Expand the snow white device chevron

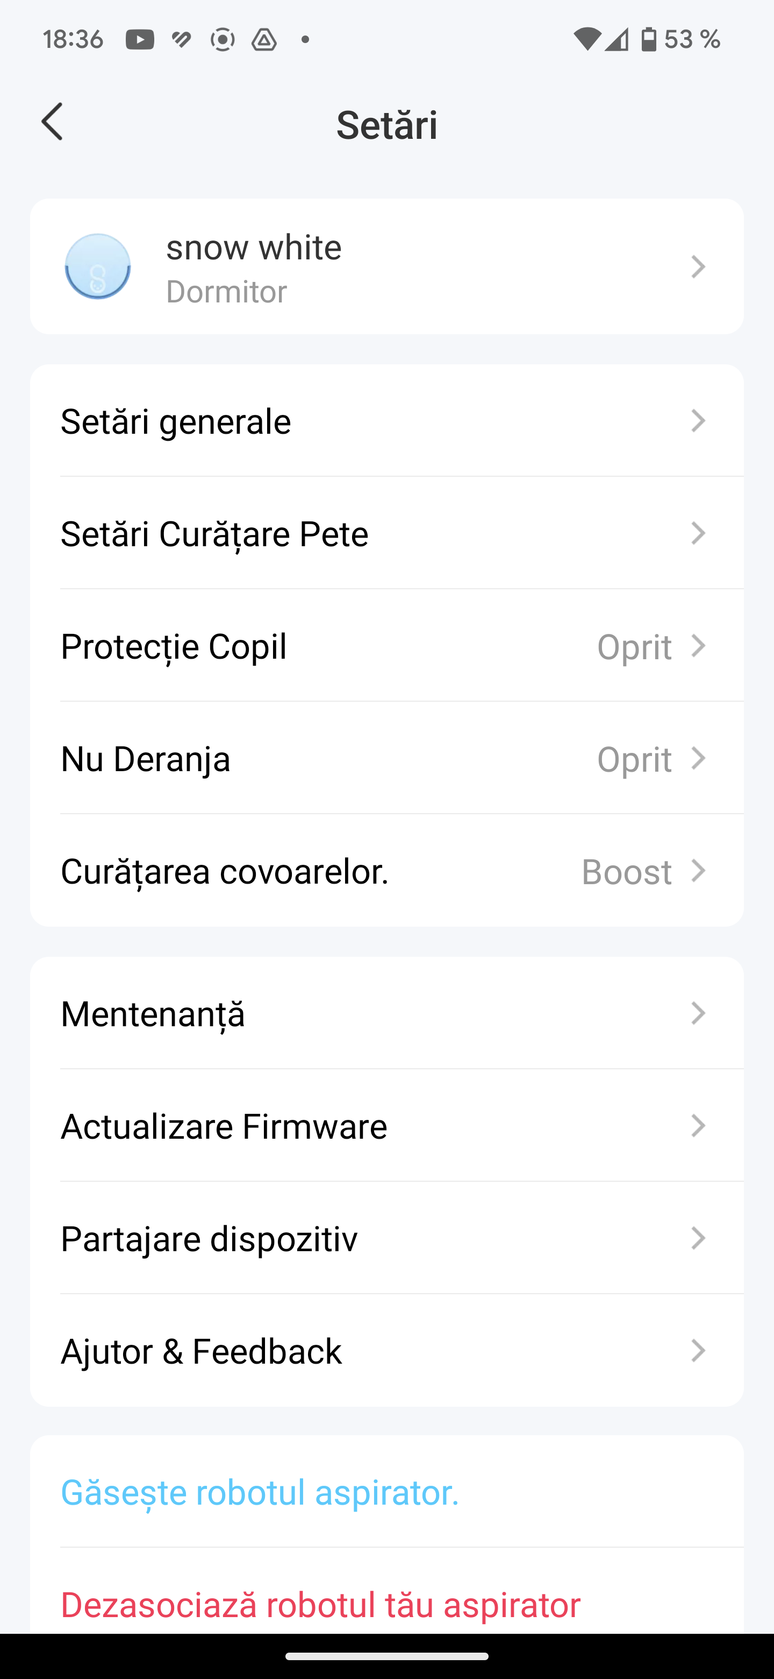pos(698,266)
